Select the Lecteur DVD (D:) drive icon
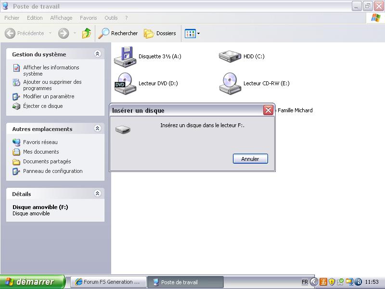385x289 pixels. [x=125, y=83]
